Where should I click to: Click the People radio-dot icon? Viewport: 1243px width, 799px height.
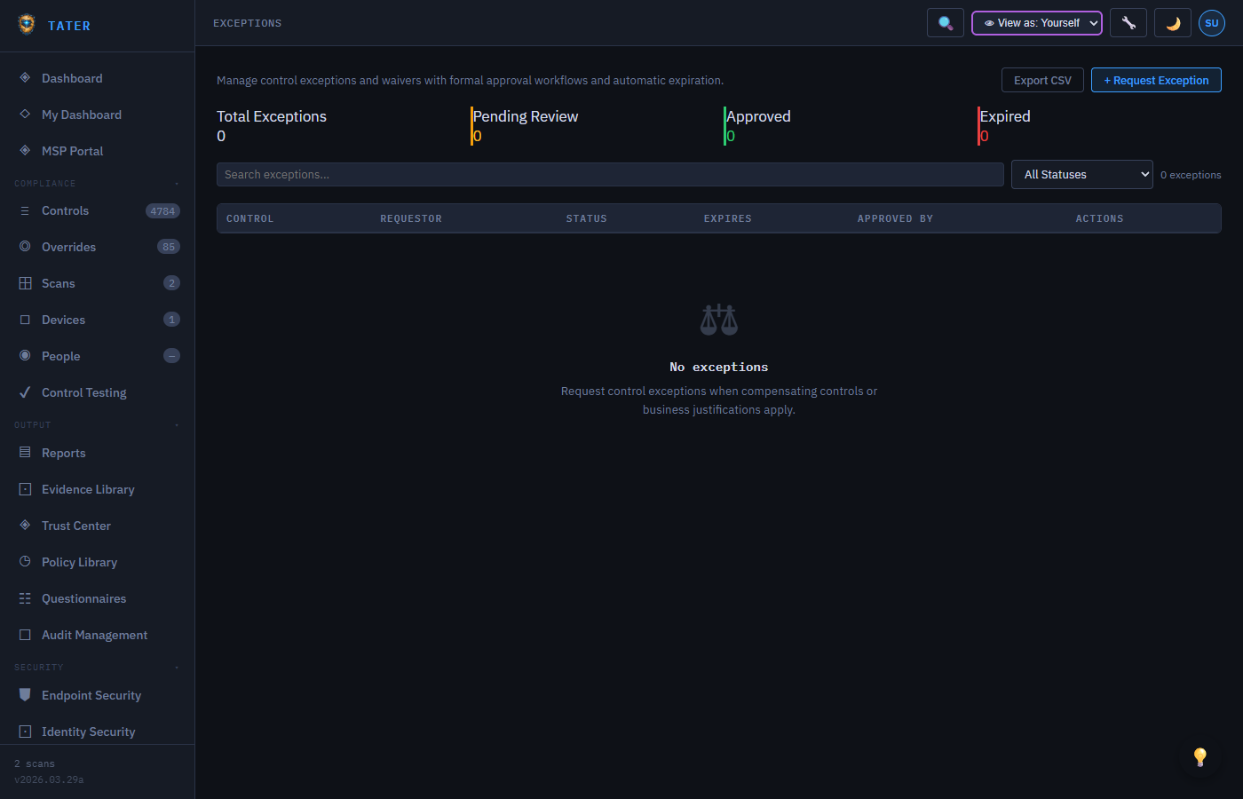click(x=25, y=356)
